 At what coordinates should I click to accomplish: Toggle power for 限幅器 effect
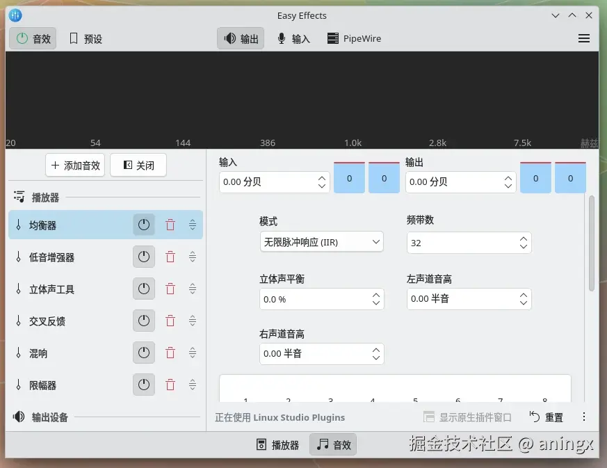[x=144, y=385]
